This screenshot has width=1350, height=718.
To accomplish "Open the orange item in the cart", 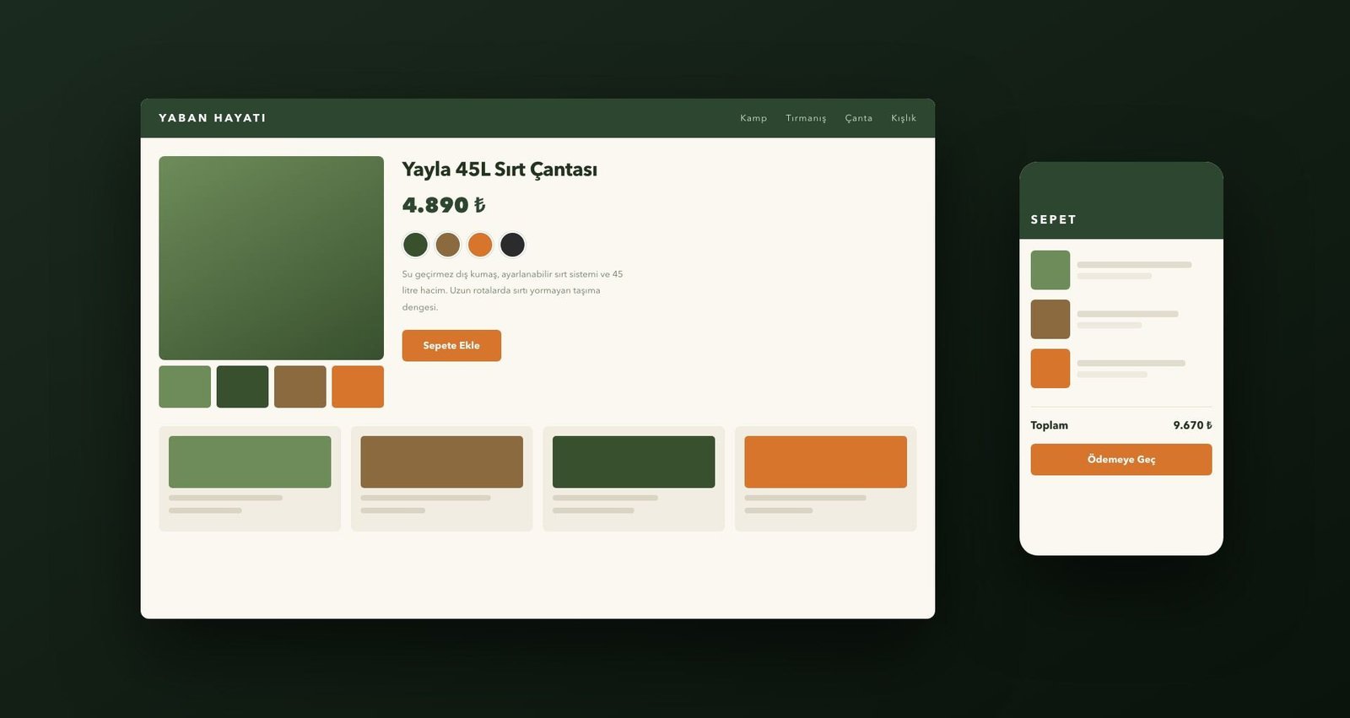I will click(1121, 369).
